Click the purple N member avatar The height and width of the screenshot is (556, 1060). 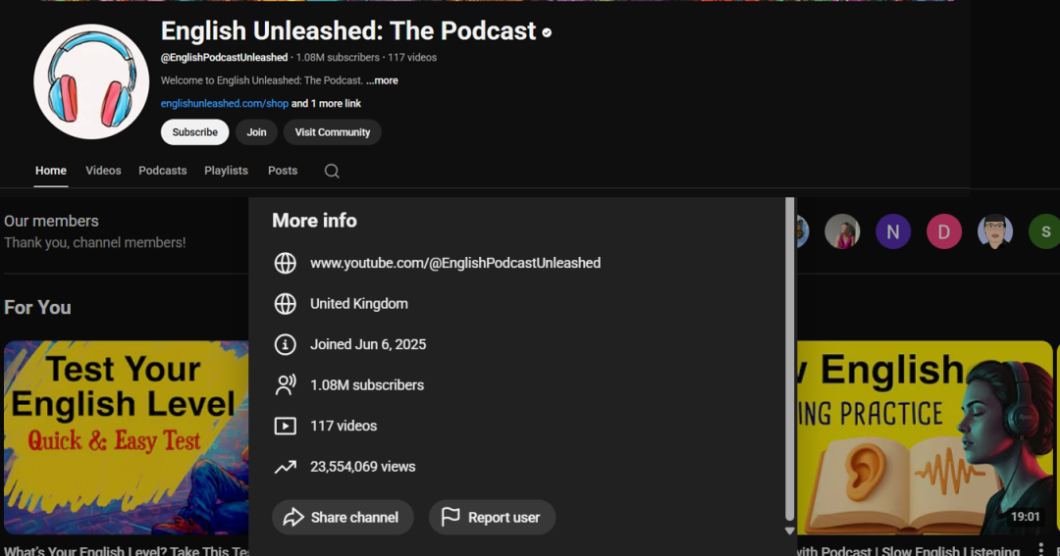[x=892, y=232]
